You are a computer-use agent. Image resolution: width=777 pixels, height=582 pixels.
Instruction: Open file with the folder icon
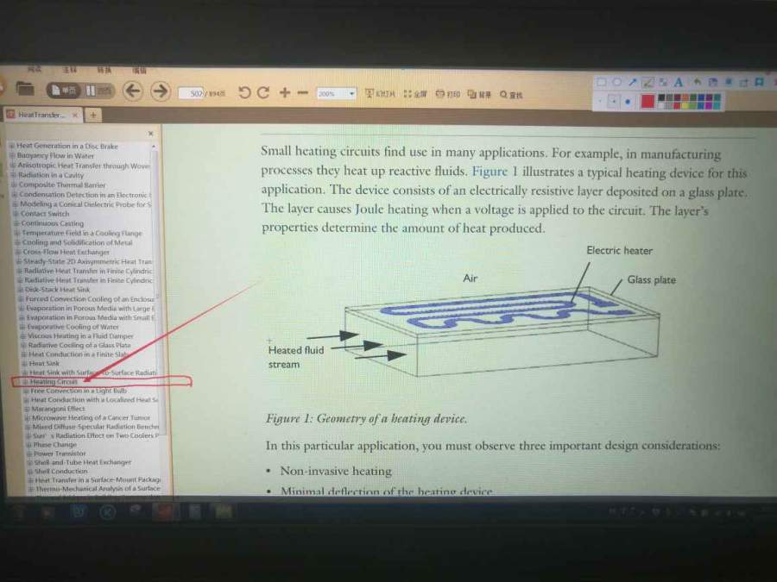point(25,90)
